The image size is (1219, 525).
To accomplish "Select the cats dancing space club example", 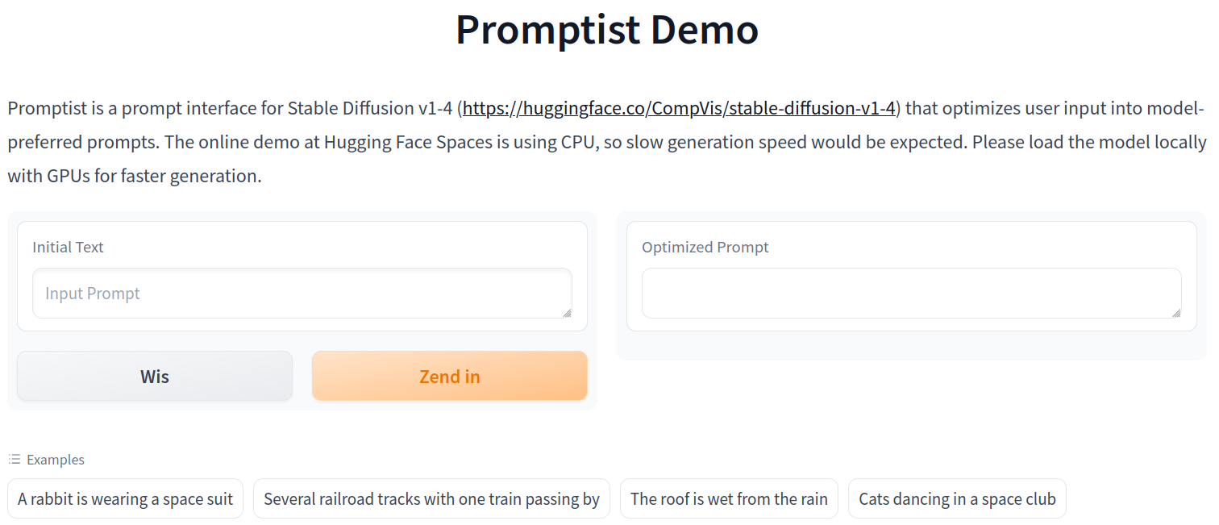I will (957, 499).
